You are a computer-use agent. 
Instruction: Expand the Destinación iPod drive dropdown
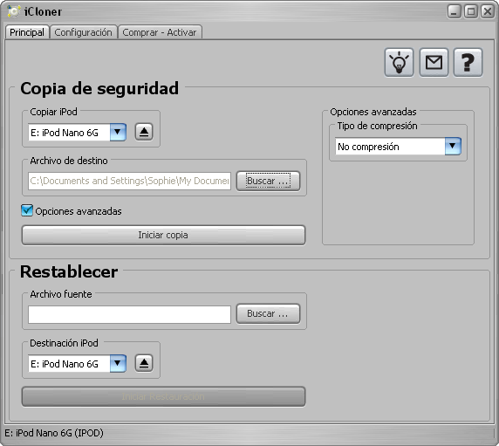(x=118, y=364)
